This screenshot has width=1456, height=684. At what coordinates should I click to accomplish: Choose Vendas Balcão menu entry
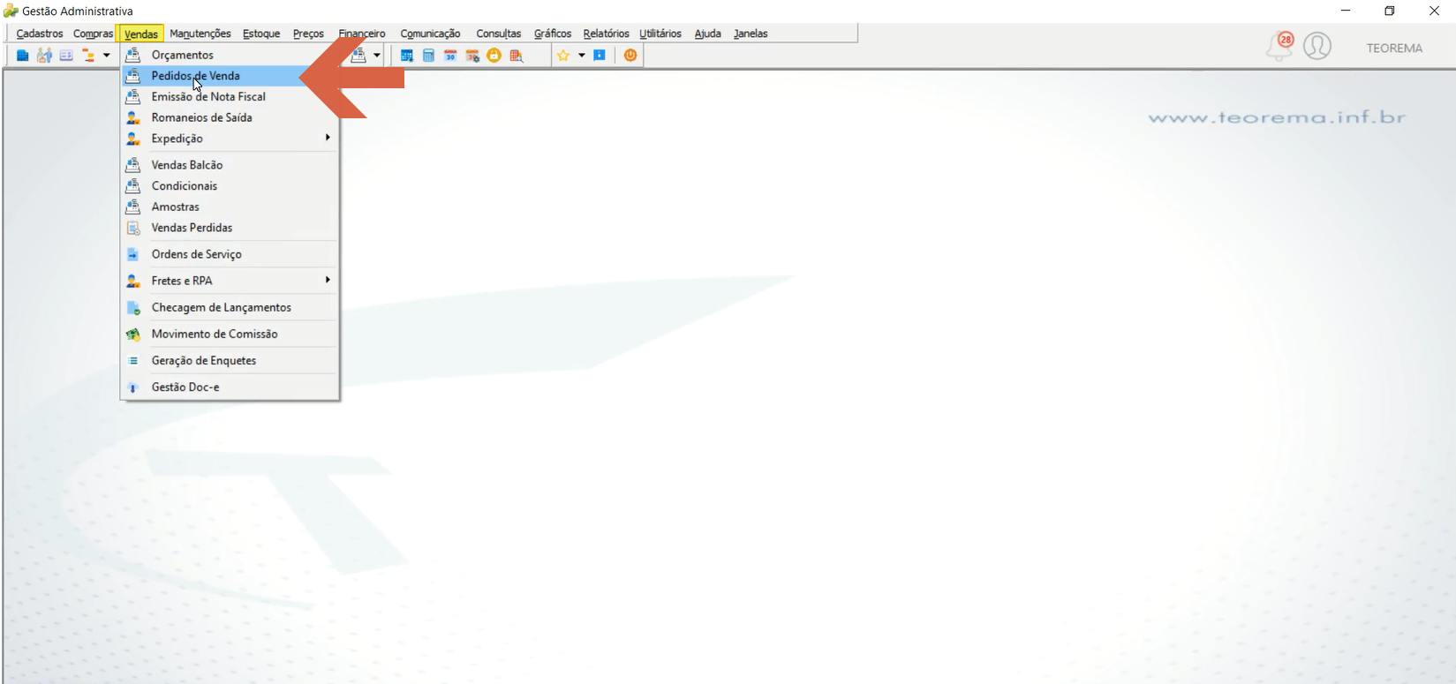[230, 165]
